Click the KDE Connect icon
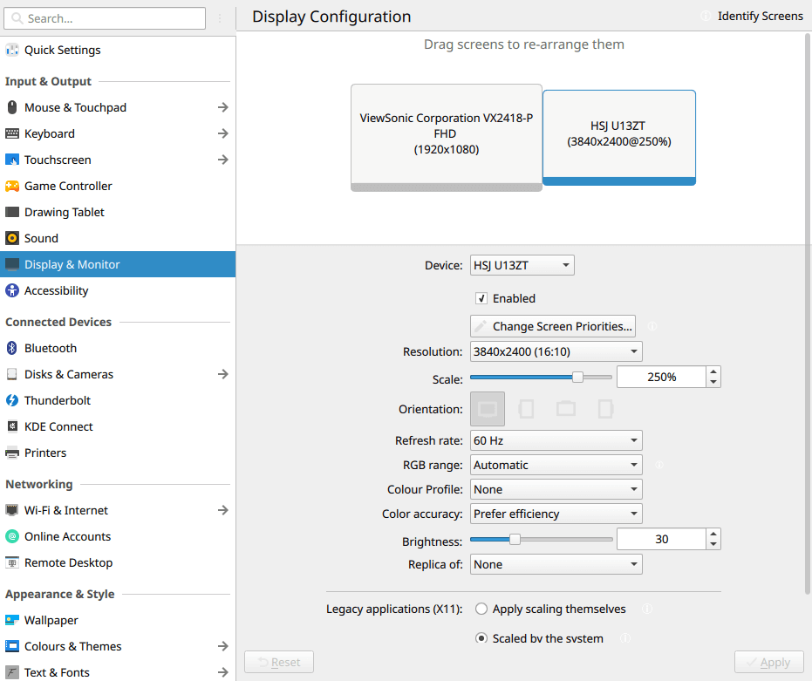This screenshot has width=812, height=681. [12, 426]
